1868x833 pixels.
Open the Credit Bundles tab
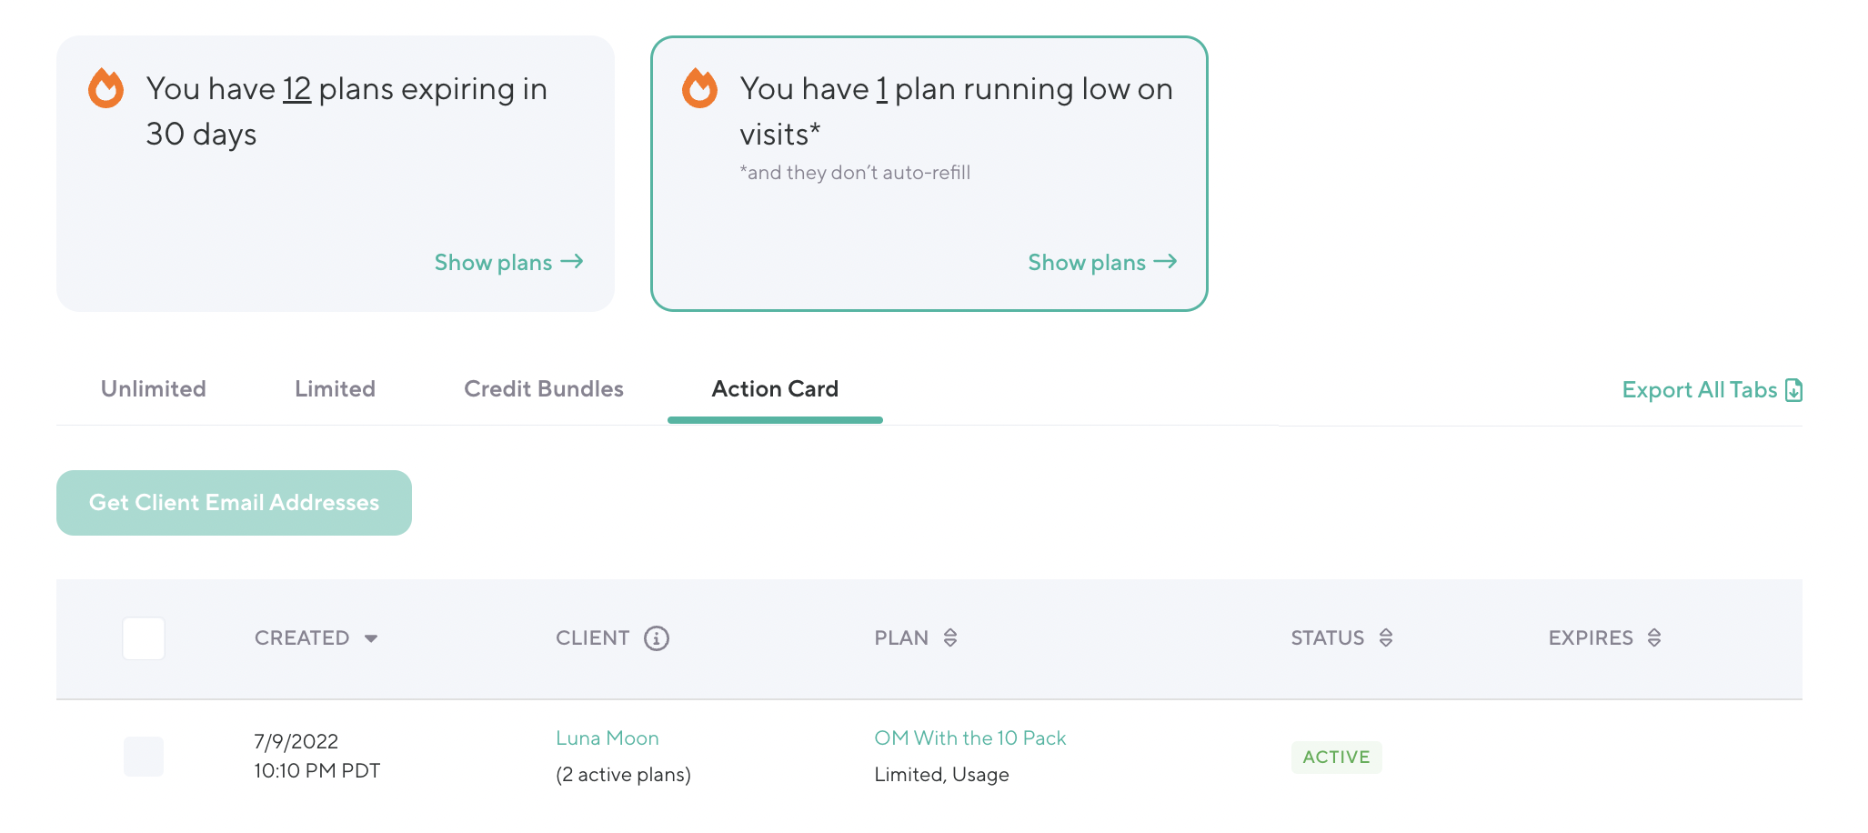[544, 389]
